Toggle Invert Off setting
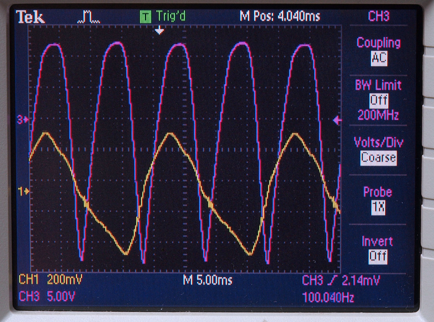 coord(378,256)
